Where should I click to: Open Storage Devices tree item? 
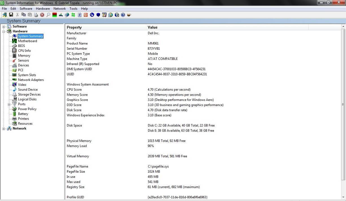tap(29, 94)
